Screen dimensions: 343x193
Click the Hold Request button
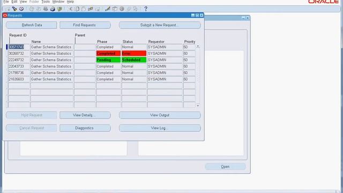pos(32,115)
